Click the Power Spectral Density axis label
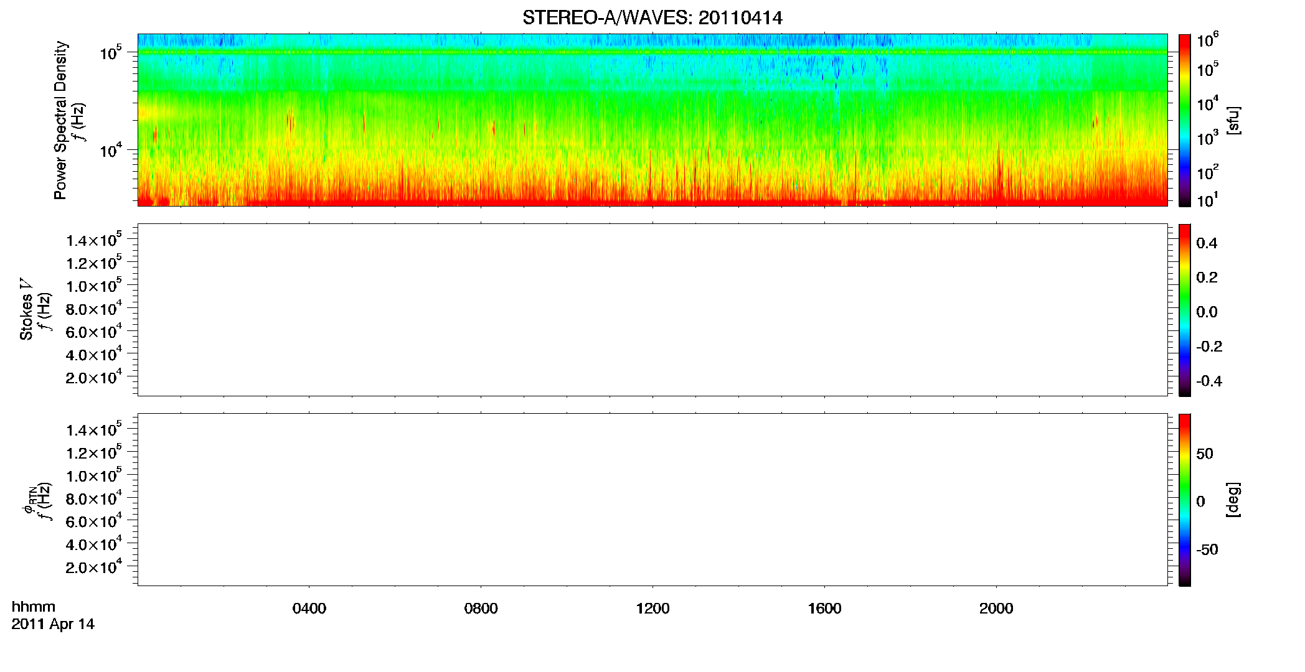The height and width of the screenshot is (672, 1305). [60, 120]
